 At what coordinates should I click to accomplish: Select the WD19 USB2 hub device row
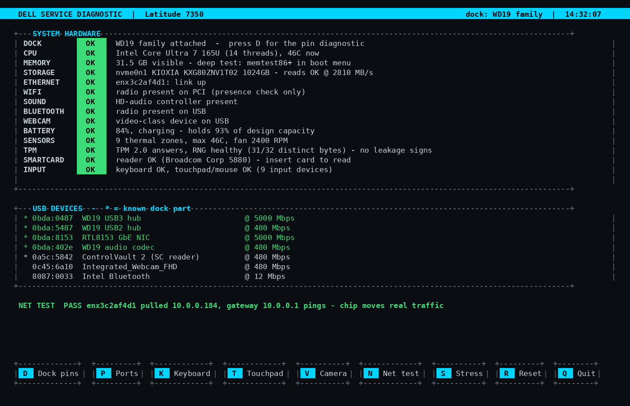click(157, 228)
